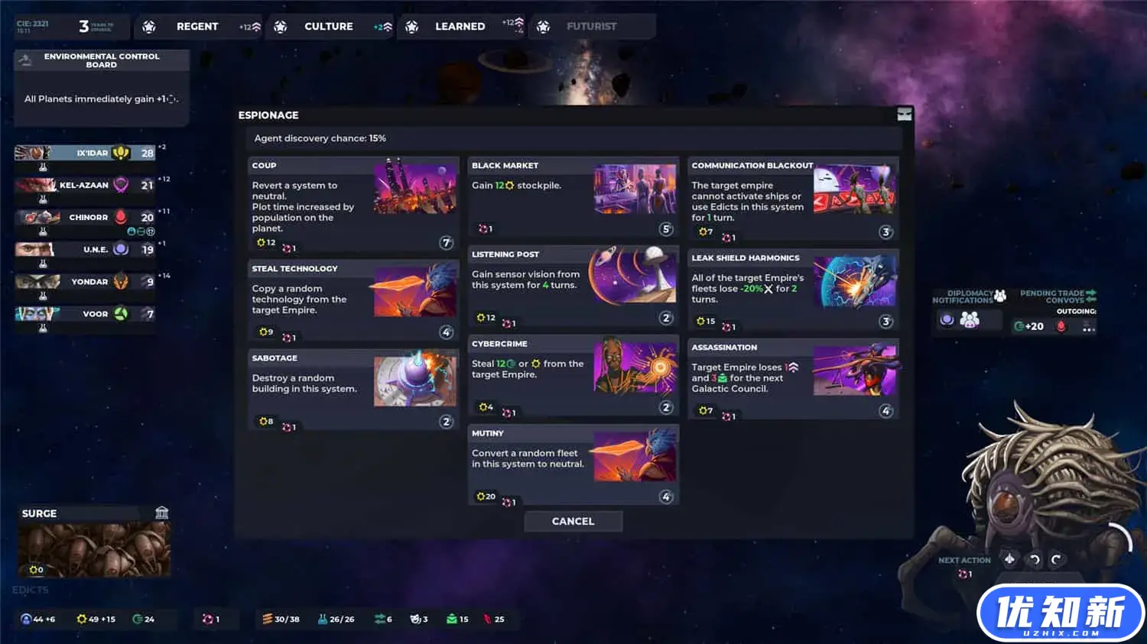This screenshot has height=644, width=1147.
Task: Click the ship icon beside Next Action
Action: click(x=1009, y=559)
